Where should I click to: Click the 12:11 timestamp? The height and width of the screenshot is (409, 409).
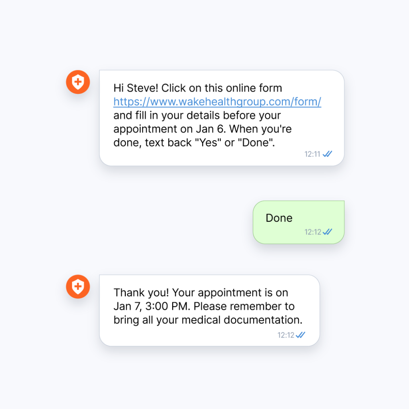[312, 154]
